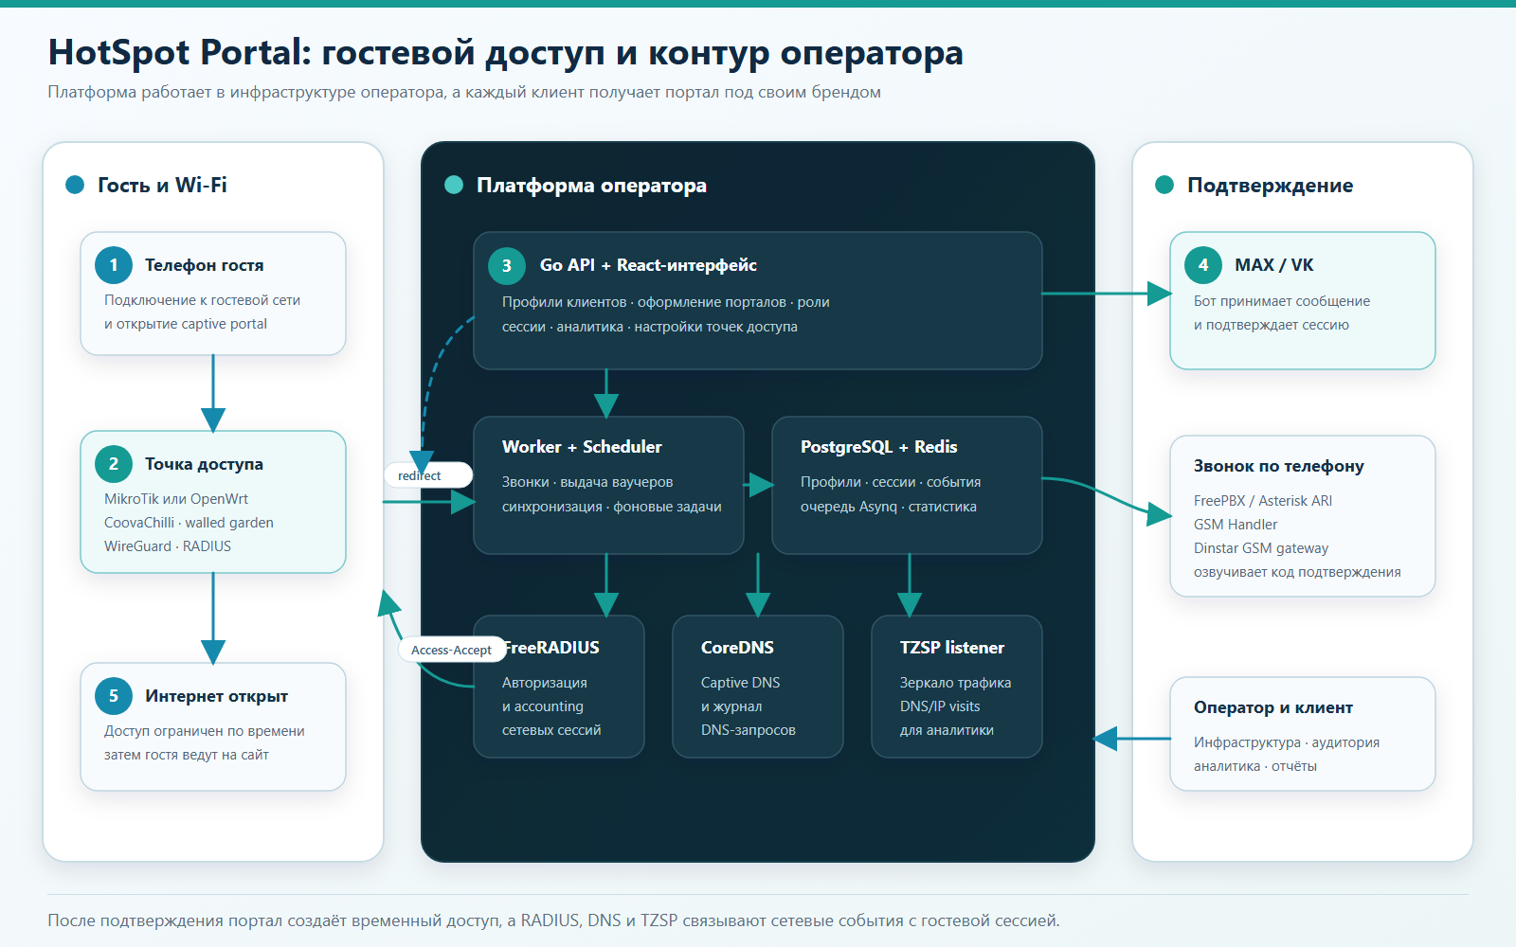This screenshot has width=1516, height=947.
Task: Click the Платформа оператора section heading
Action: coord(591,185)
